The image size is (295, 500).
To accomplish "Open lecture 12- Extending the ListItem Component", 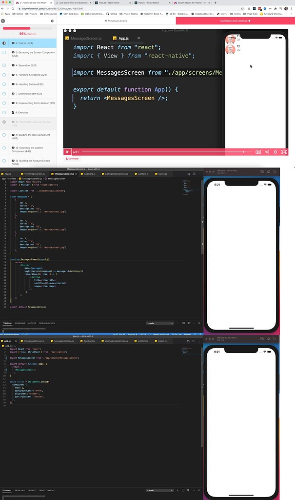I will tap(28, 149).
